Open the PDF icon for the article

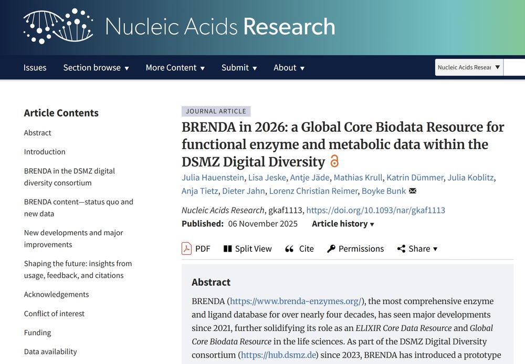click(186, 248)
